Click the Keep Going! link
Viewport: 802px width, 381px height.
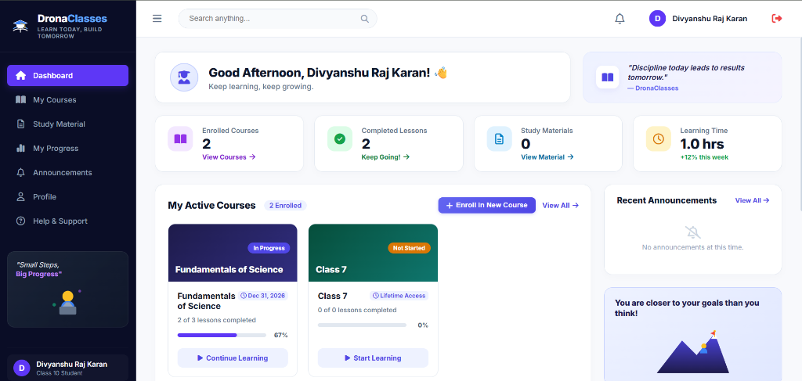click(385, 157)
